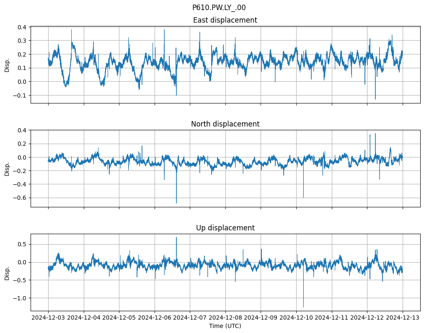The height and width of the screenshot is (333, 424).
Task: Click the East plot's Disp. y-axis label
Action: pyautogui.click(x=7, y=65)
